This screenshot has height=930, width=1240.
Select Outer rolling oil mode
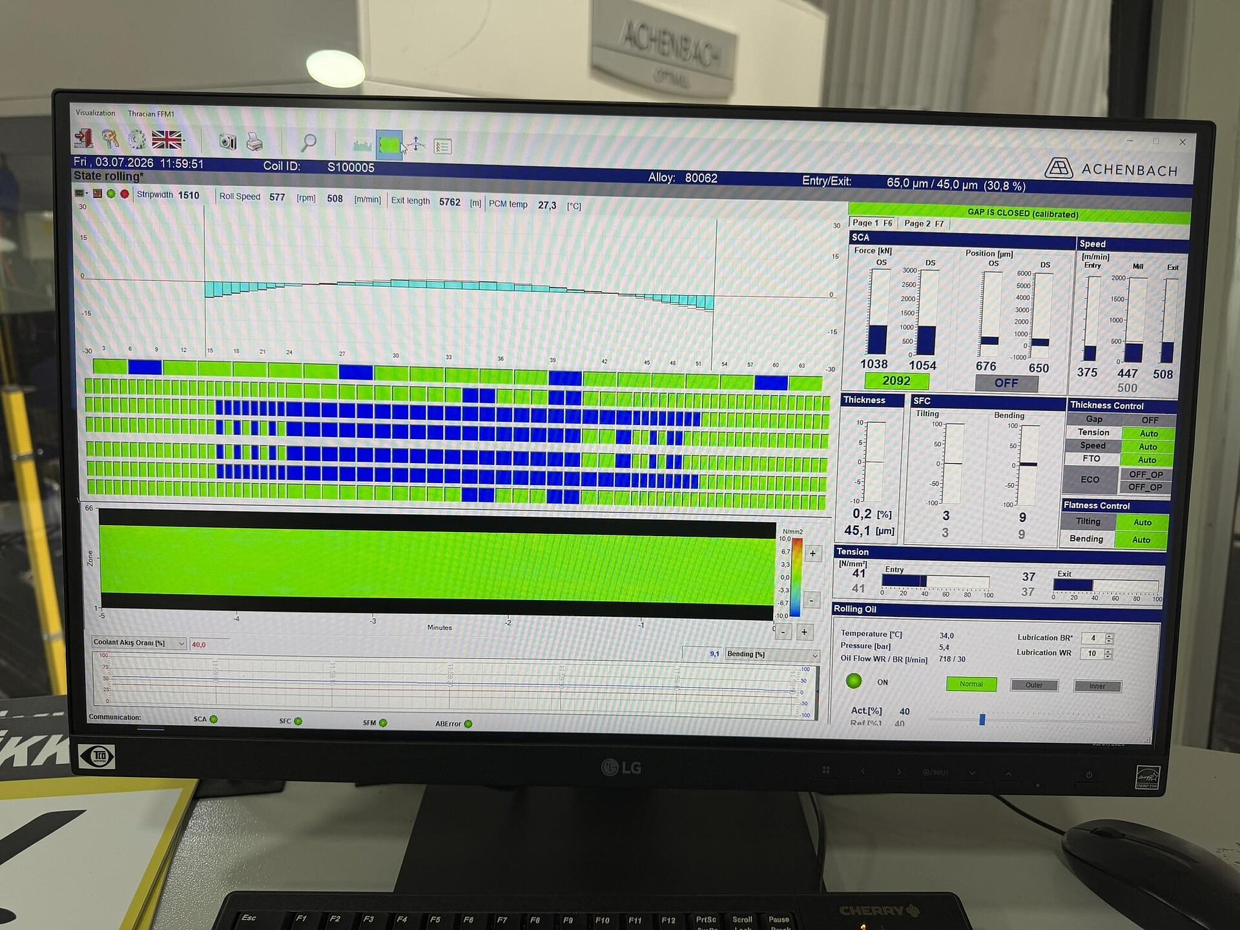1034,685
